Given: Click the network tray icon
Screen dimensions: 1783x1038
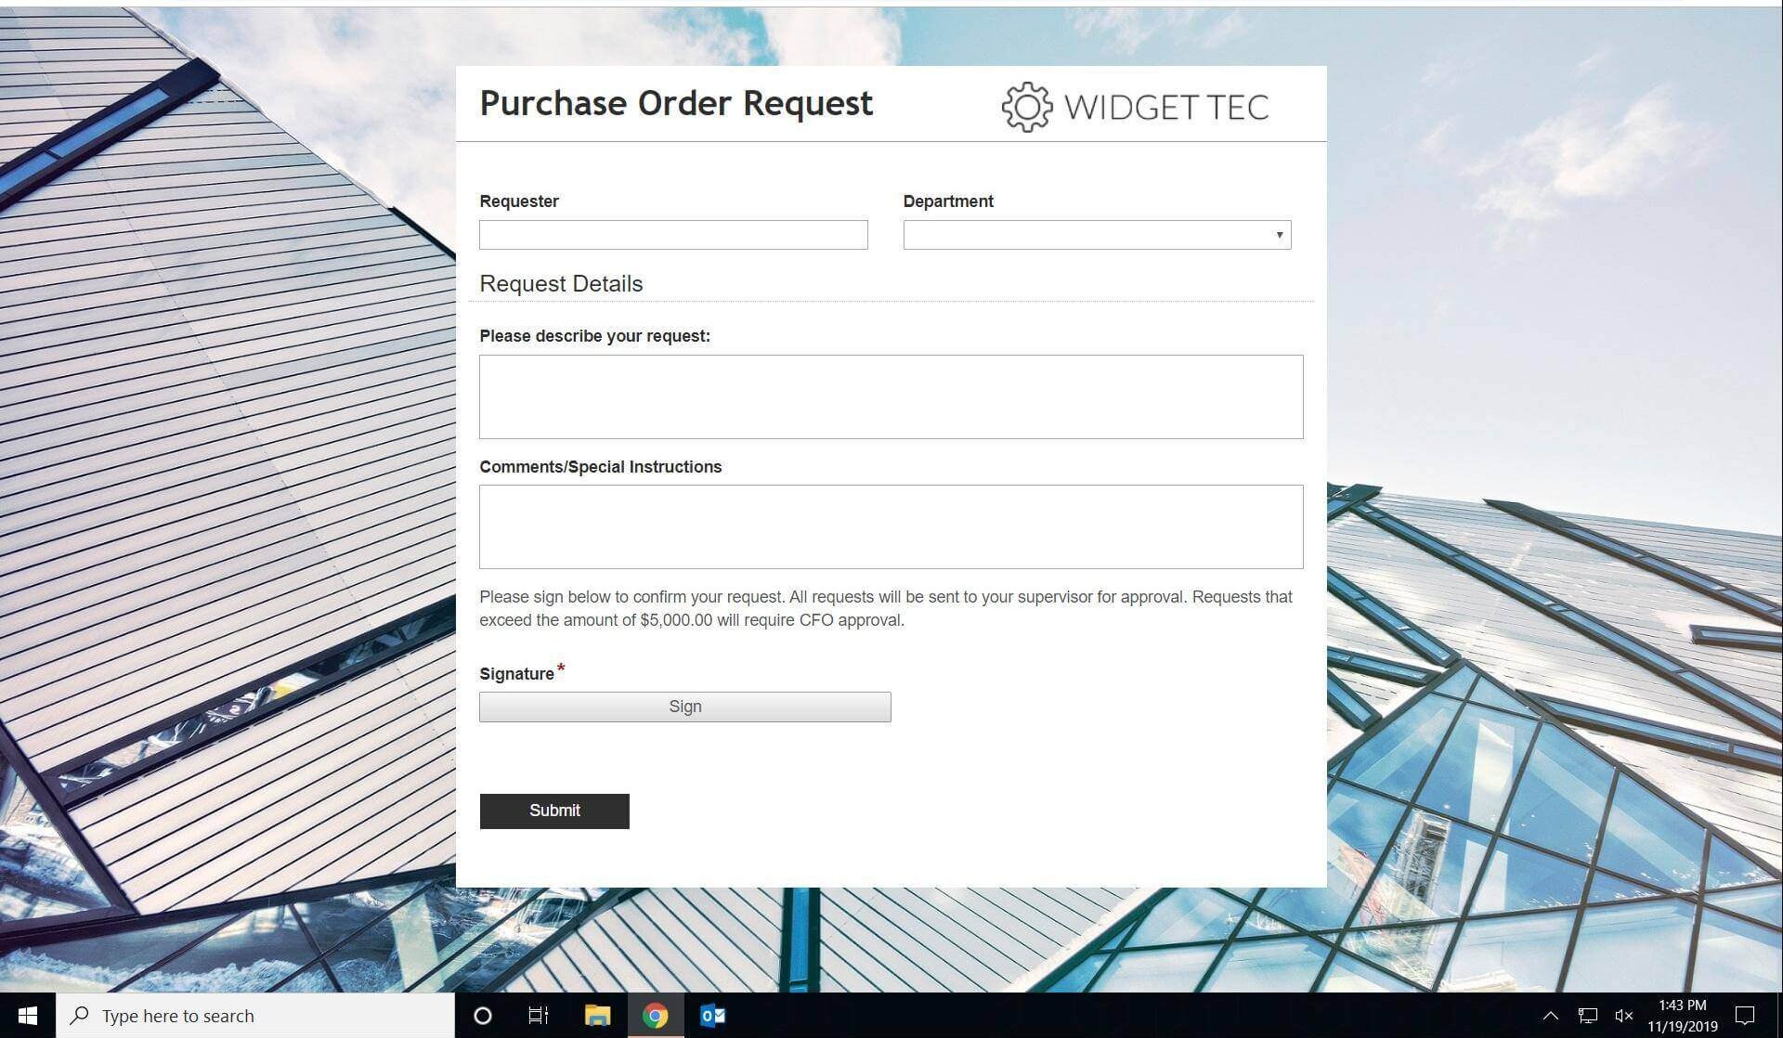Looking at the screenshot, I should (1588, 1016).
